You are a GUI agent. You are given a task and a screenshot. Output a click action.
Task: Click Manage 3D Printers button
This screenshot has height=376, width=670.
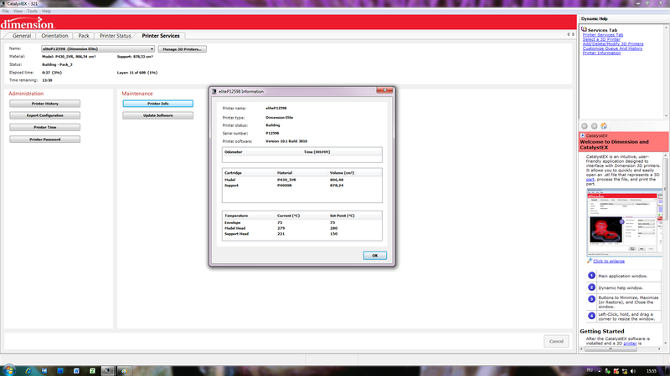pos(182,49)
